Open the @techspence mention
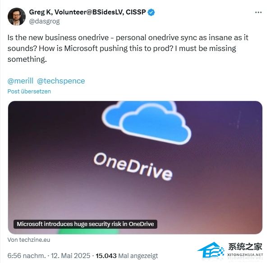The height and width of the screenshot is (263, 270). point(61,81)
